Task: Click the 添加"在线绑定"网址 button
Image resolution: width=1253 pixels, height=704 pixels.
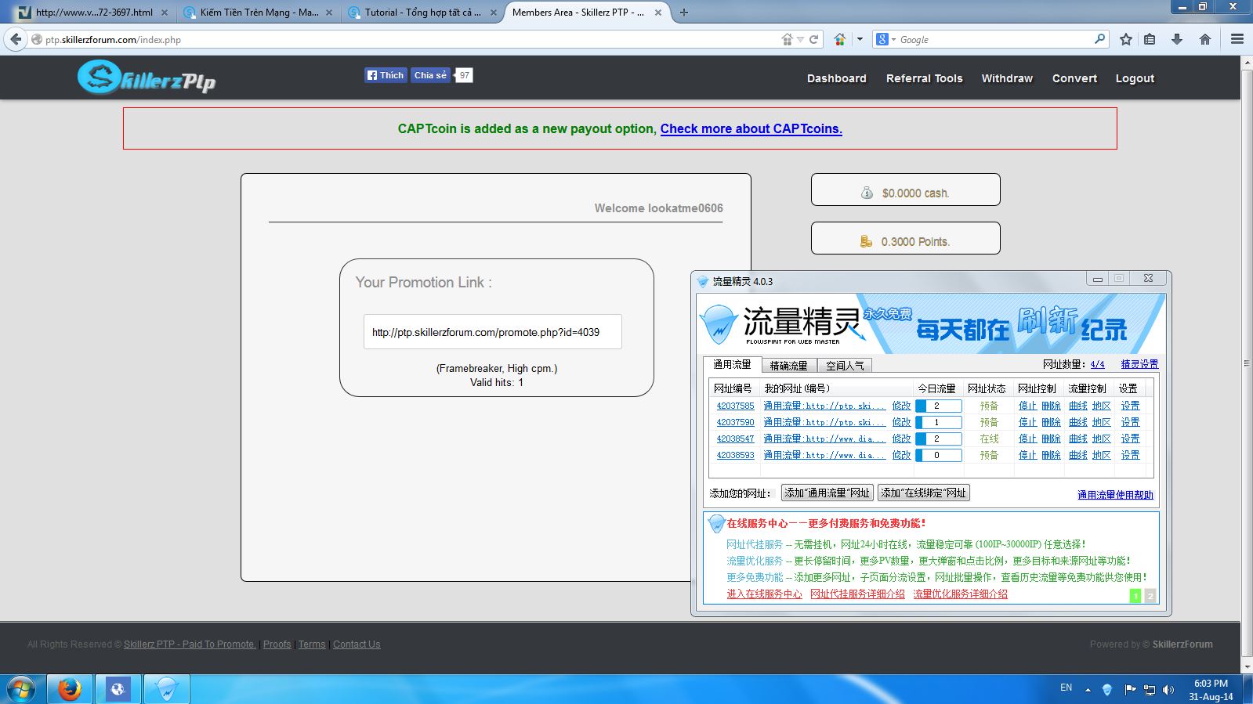Action: [x=924, y=493]
